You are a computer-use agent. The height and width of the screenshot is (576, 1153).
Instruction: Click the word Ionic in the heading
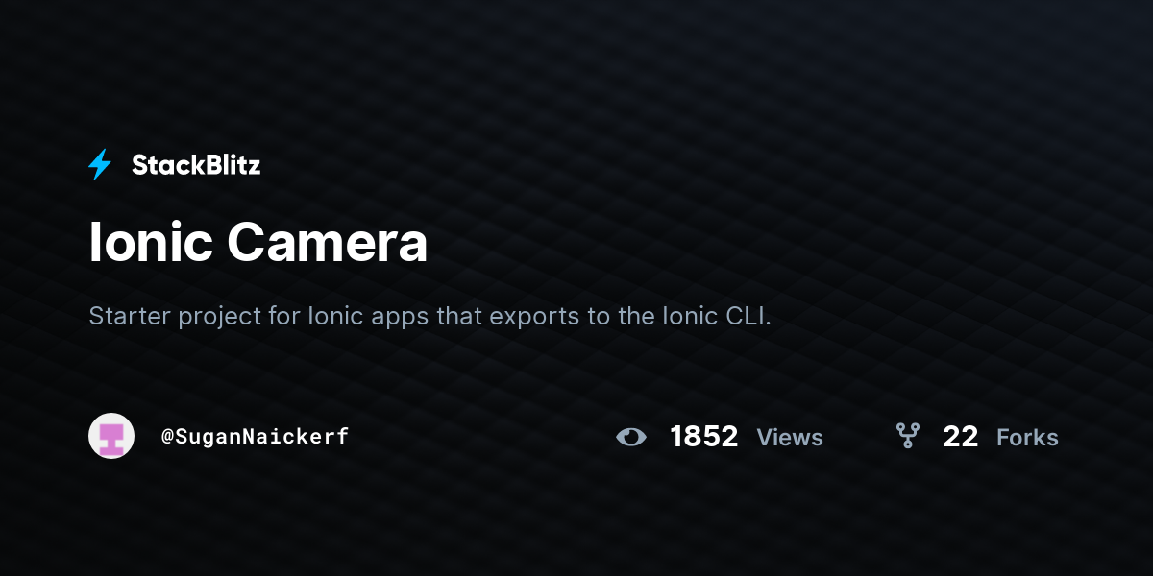coord(151,242)
